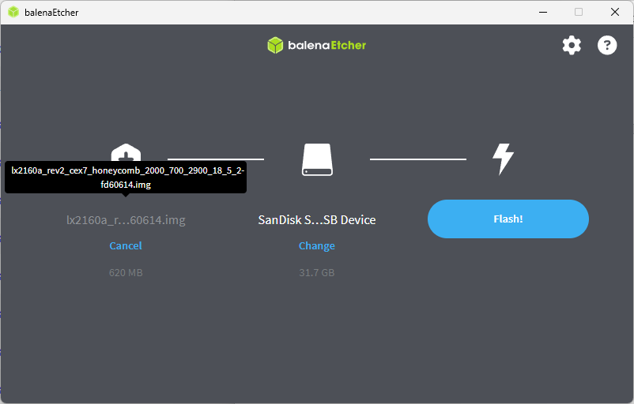The image size is (634, 404).
Task: Select the SanDisk S...SB Device label
Action: 317,220
